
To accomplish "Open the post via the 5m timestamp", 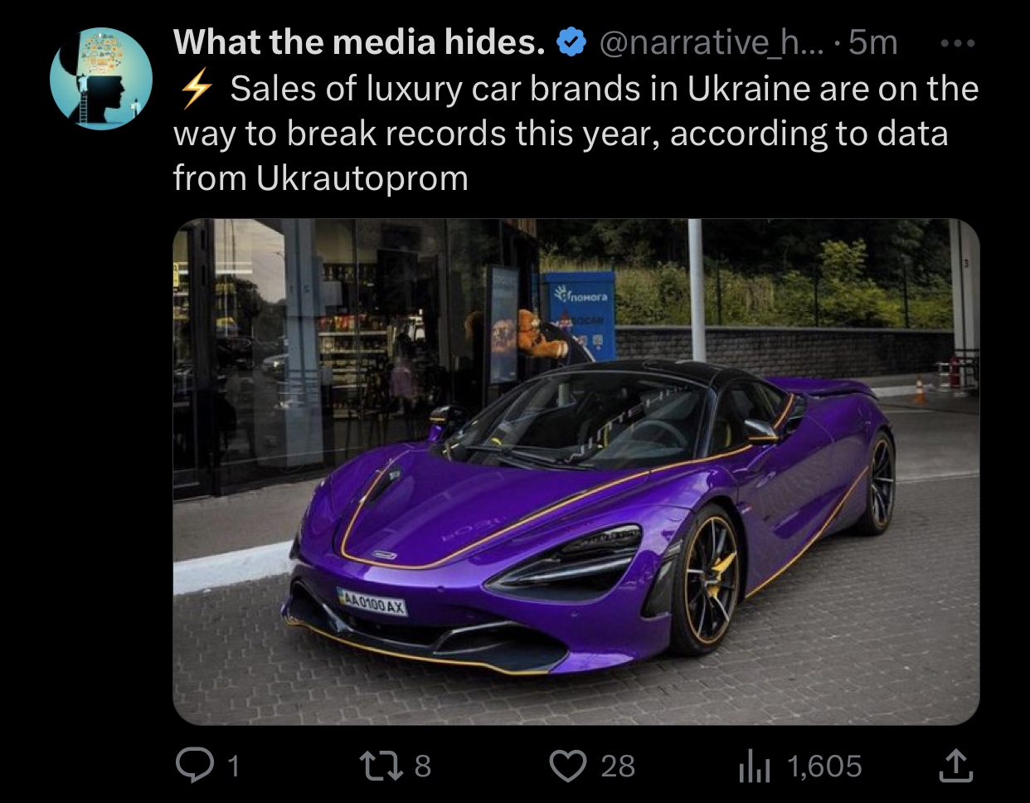I will 873,42.
